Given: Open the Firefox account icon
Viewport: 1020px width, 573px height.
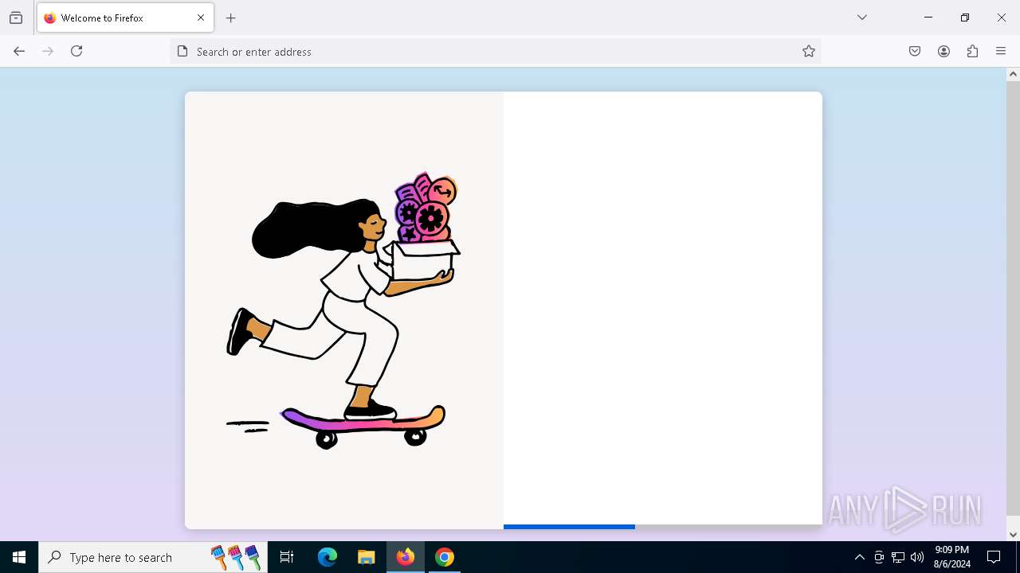Looking at the screenshot, I should click(943, 51).
